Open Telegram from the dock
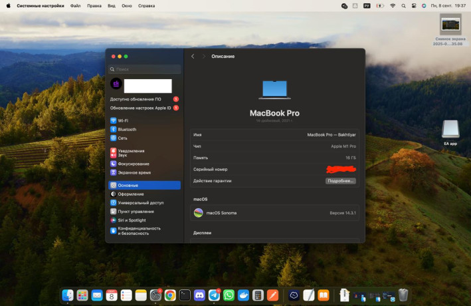The width and height of the screenshot is (471, 306). (x=214, y=295)
